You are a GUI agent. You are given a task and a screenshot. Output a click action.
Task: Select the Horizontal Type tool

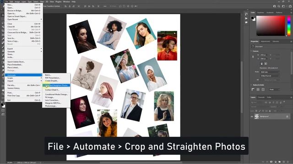(x=3, y=78)
